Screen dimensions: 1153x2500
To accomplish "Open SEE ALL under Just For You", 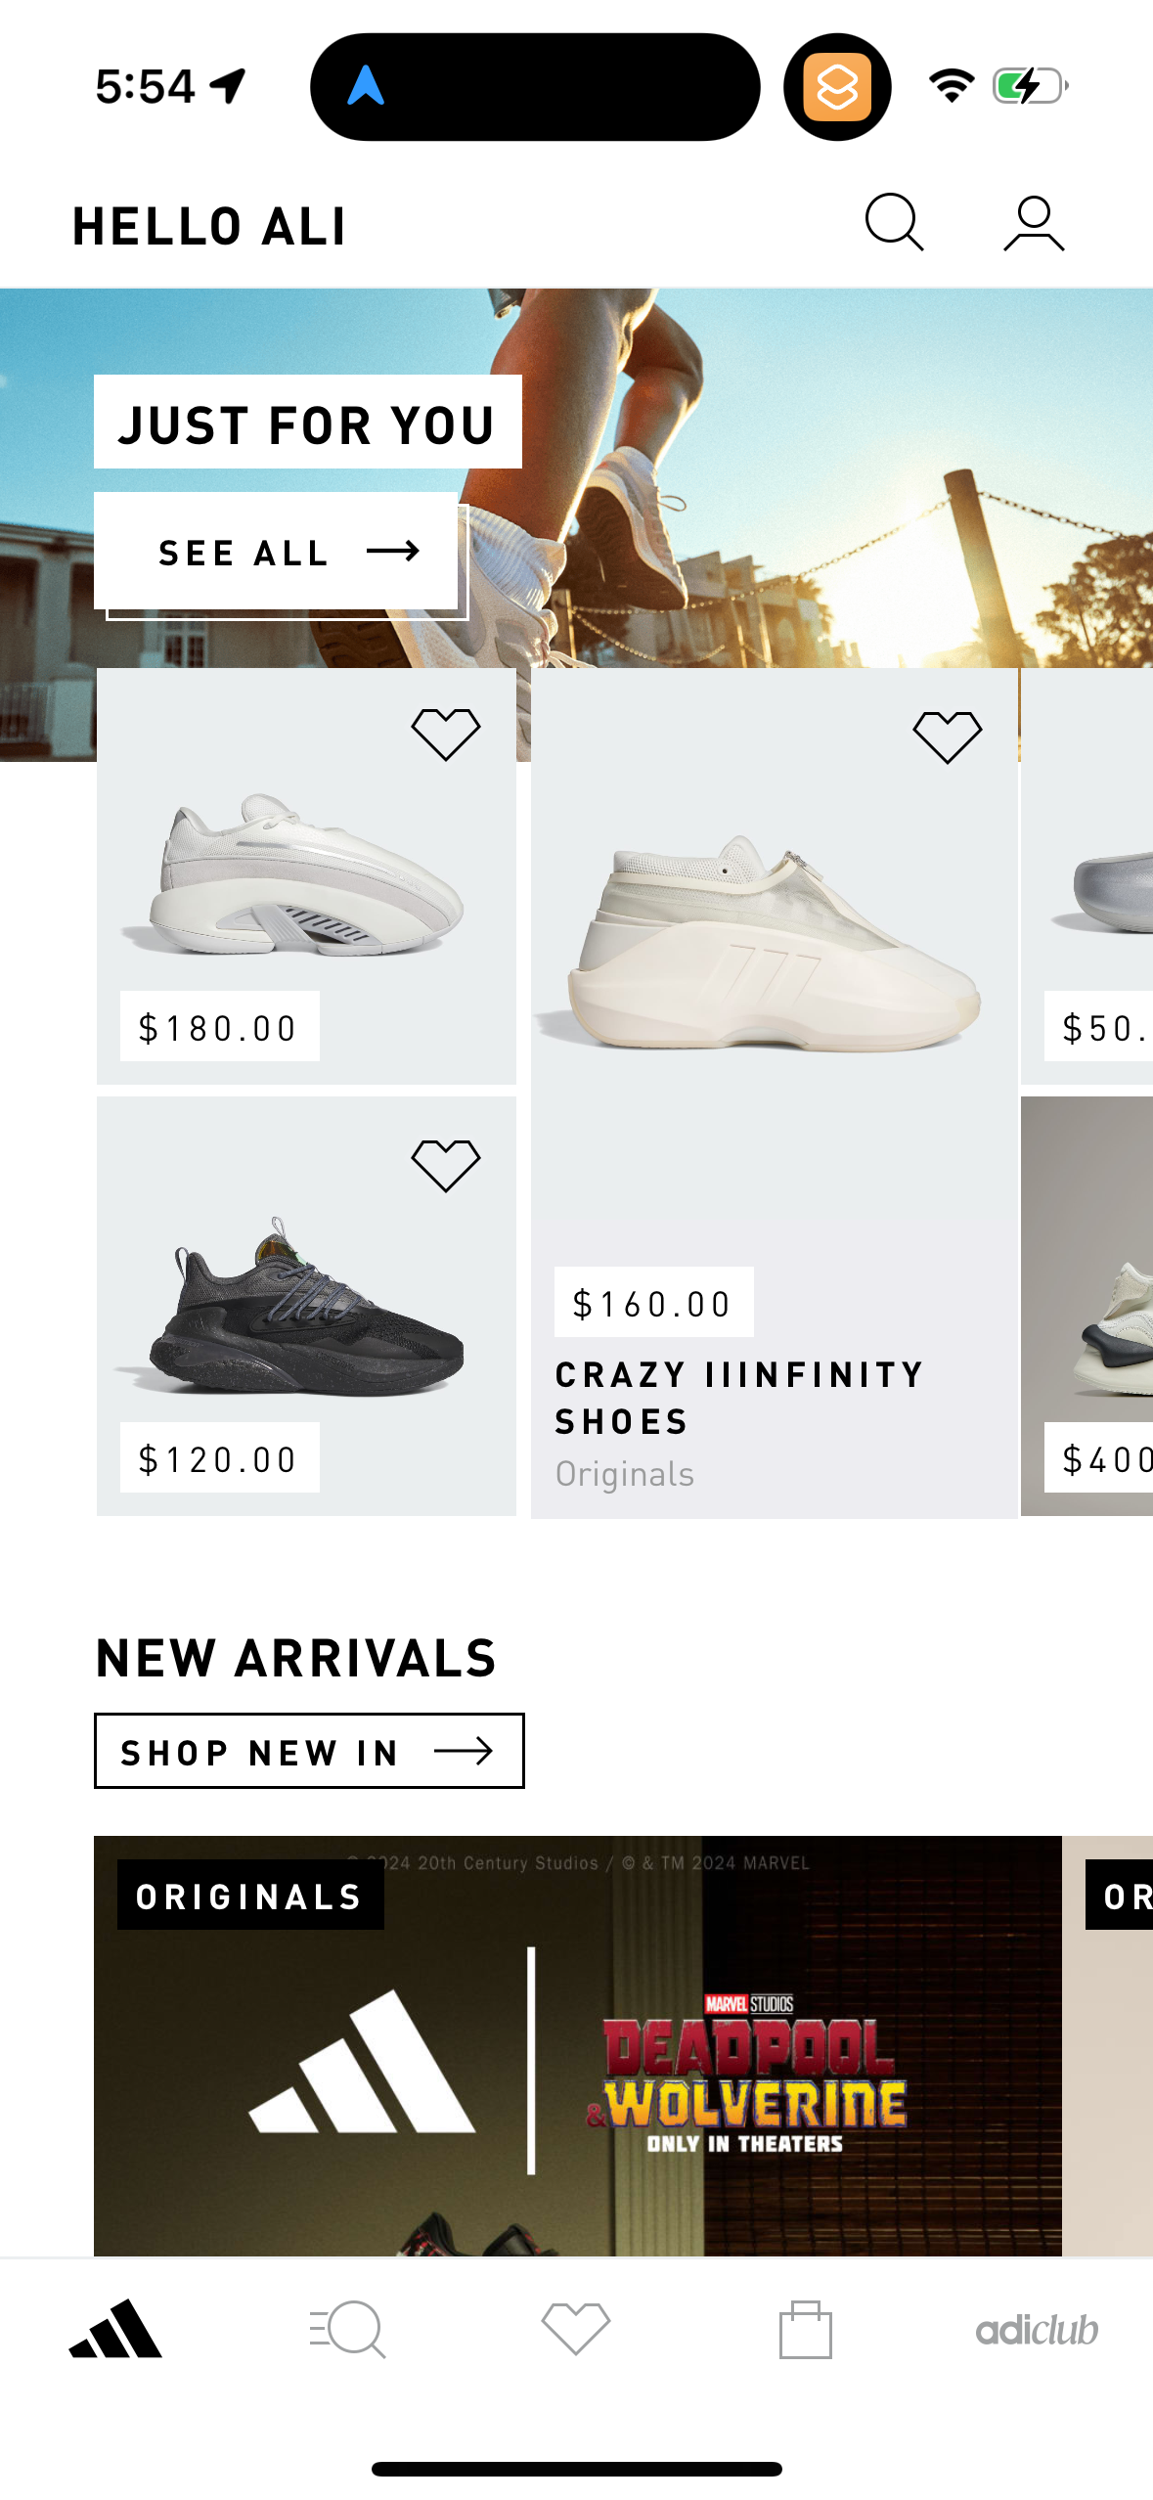I will [277, 551].
